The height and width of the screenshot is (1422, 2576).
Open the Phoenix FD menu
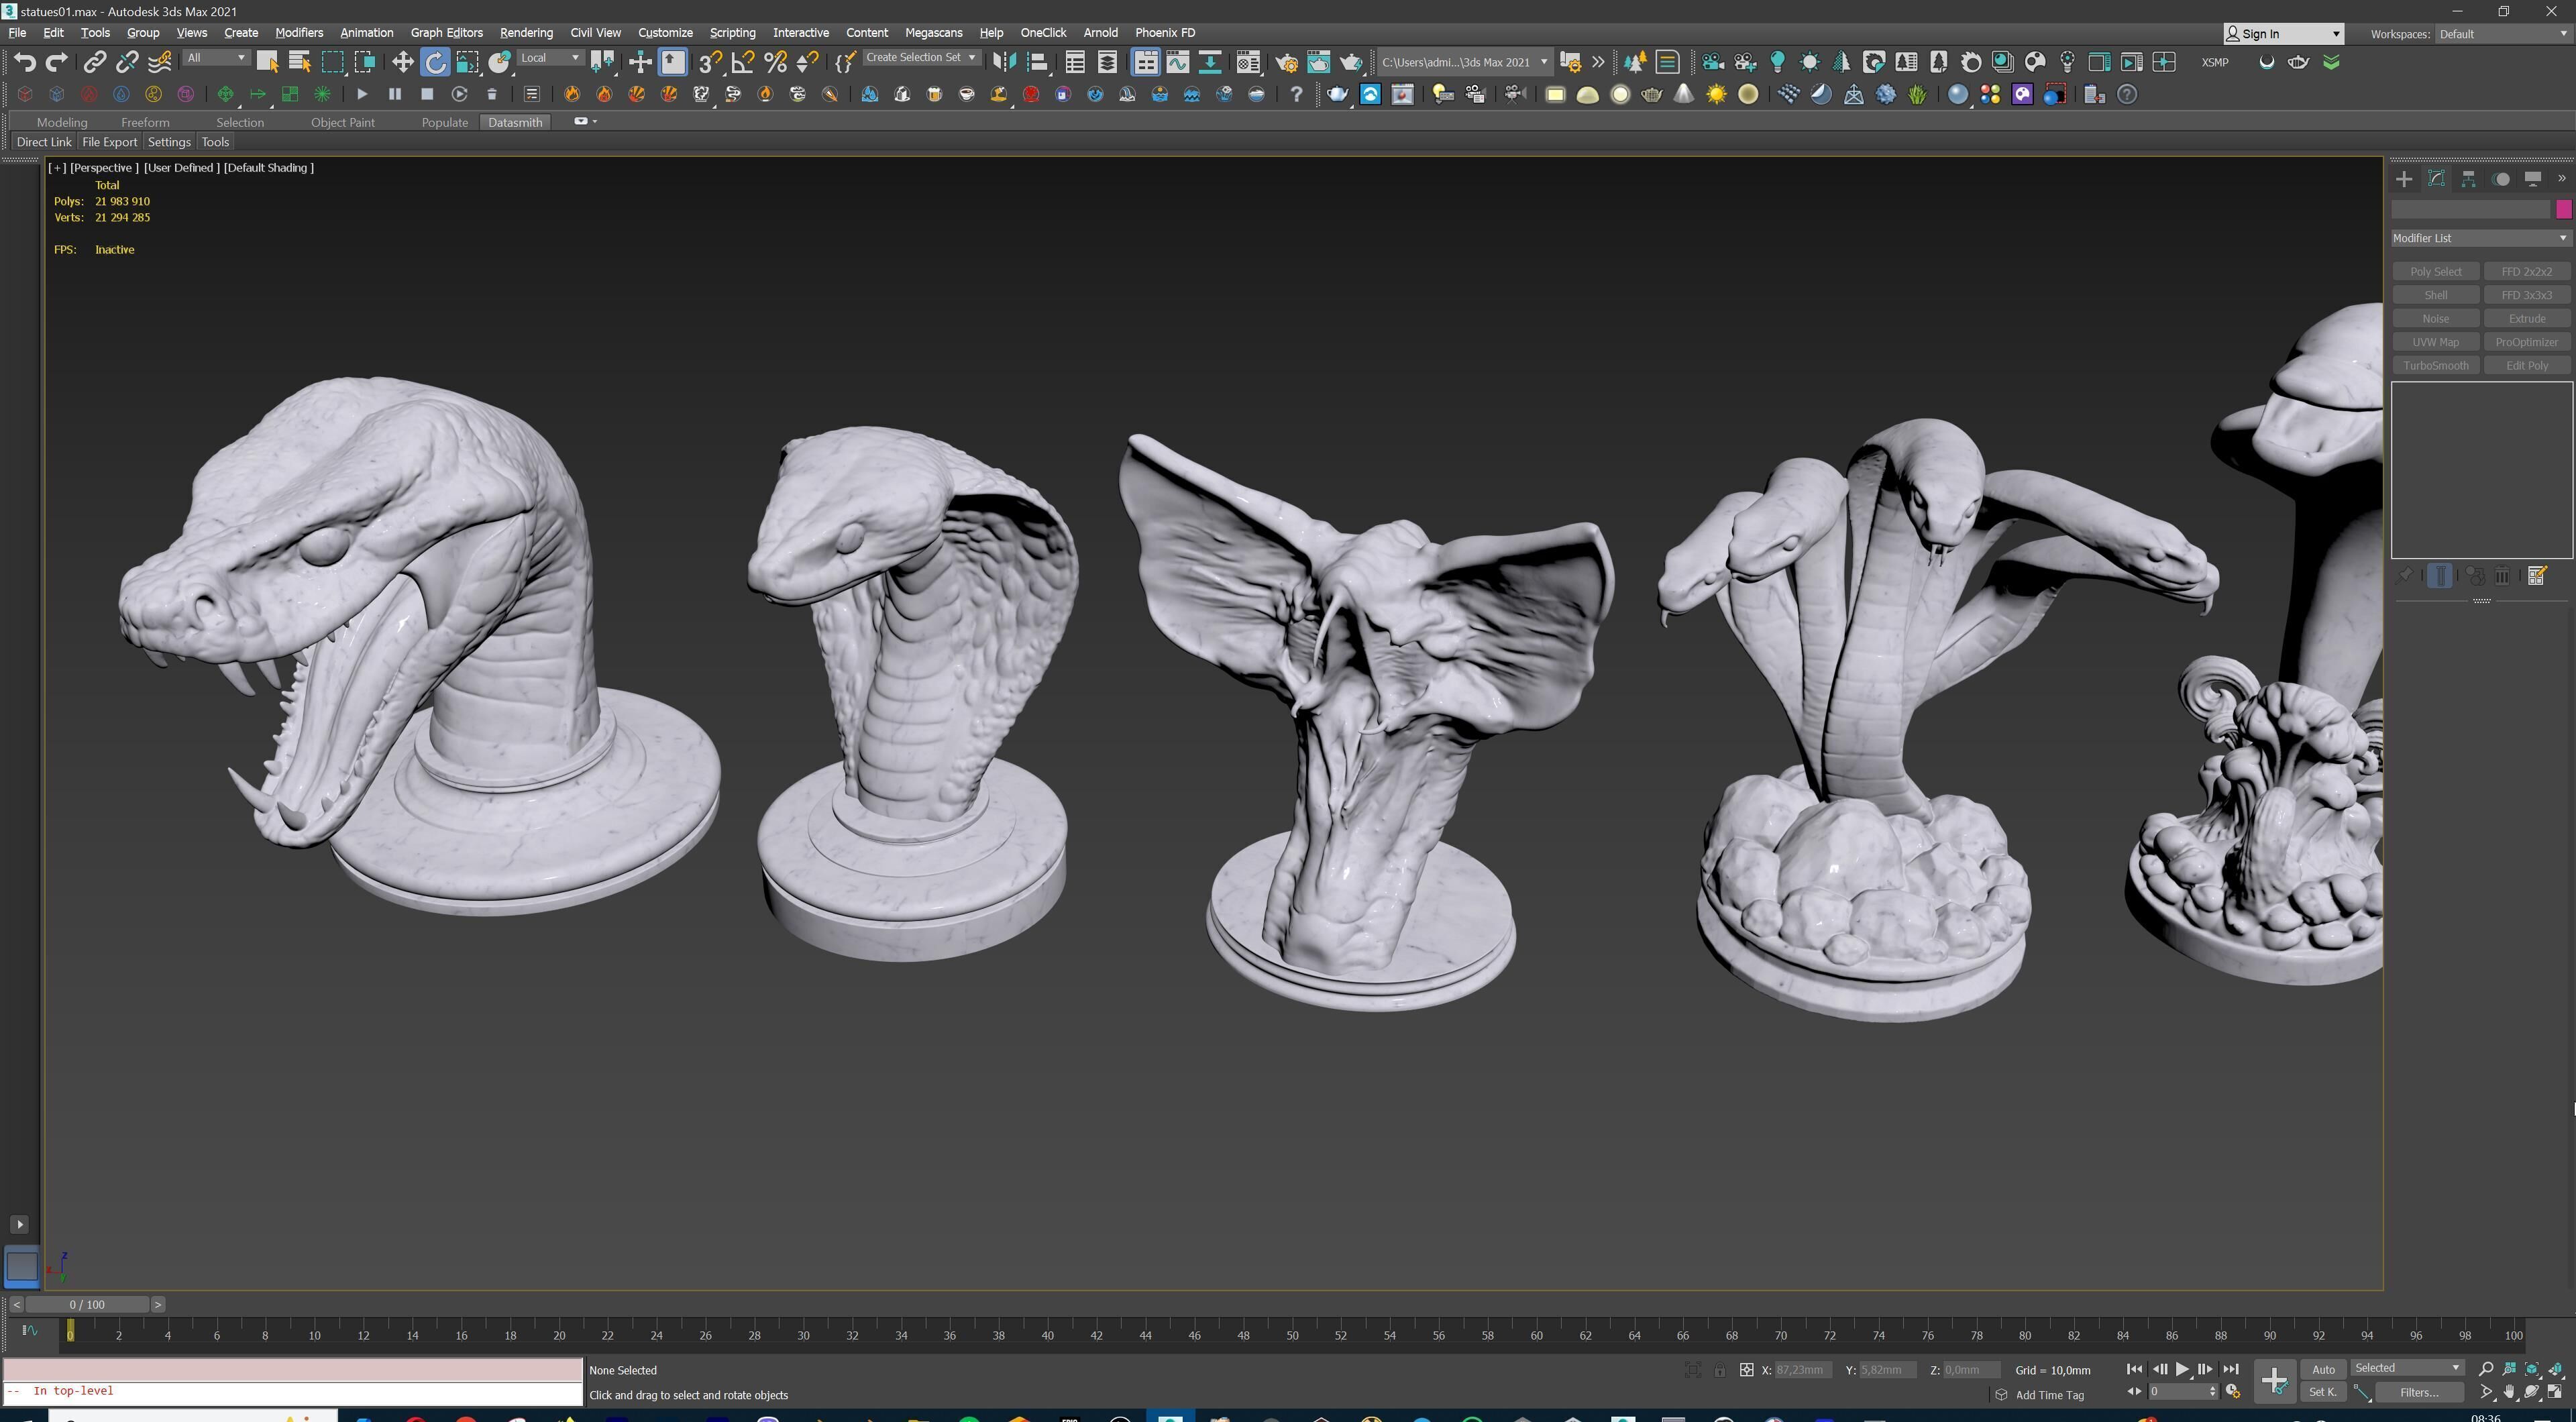[1165, 33]
